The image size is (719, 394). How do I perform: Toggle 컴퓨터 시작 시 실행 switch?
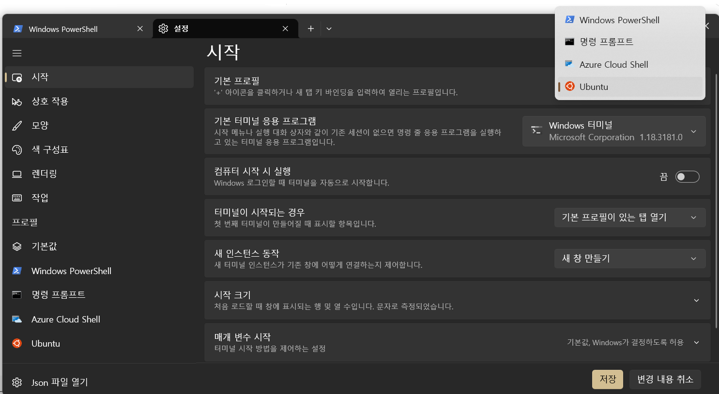[688, 176]
